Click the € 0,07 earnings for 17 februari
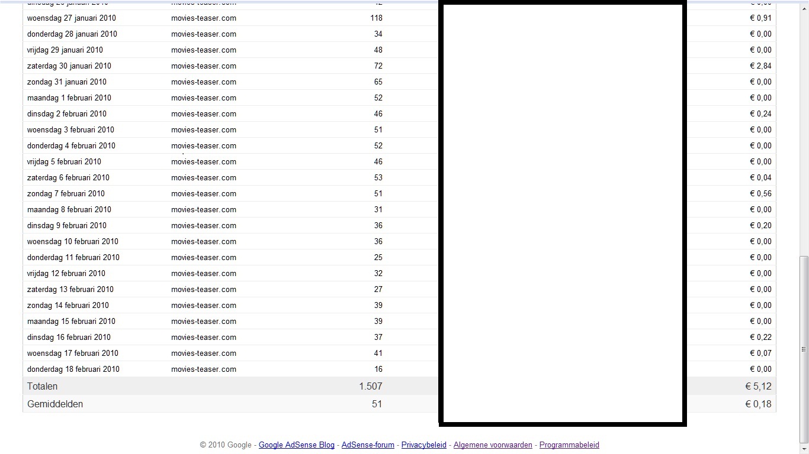The width and height of the screenshot is (809, 454). click(761, 353)
